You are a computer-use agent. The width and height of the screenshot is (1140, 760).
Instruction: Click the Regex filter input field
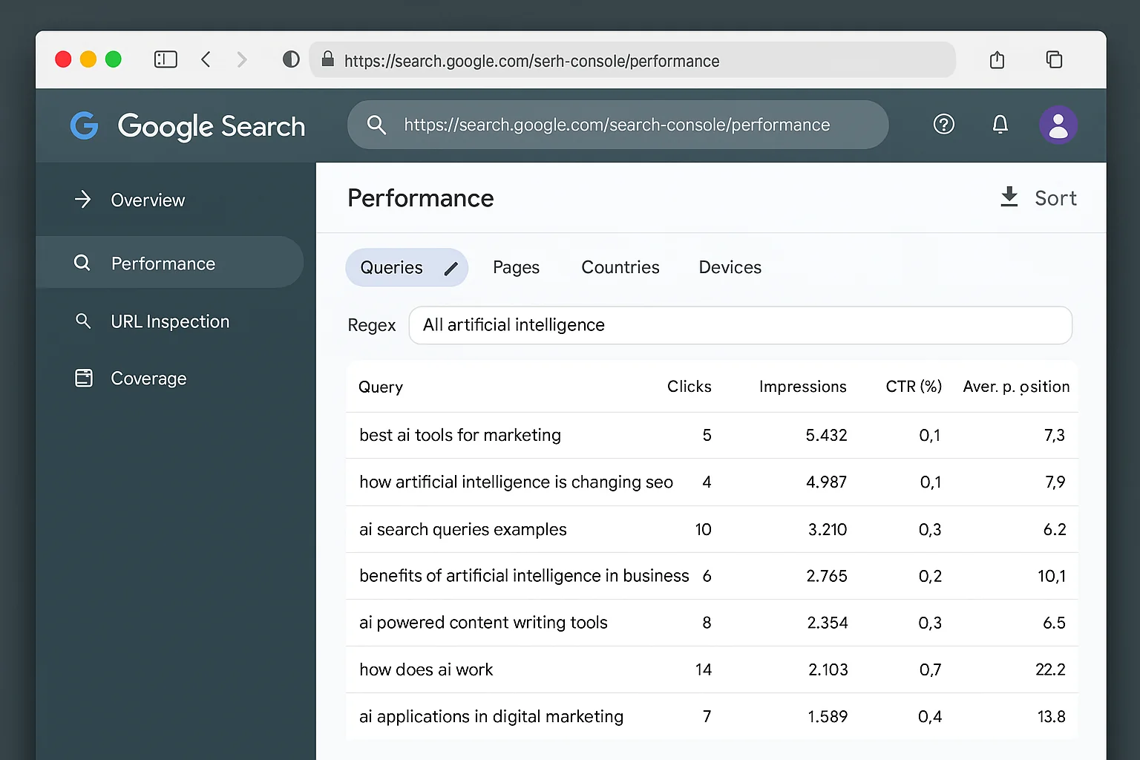pos(740,325)
